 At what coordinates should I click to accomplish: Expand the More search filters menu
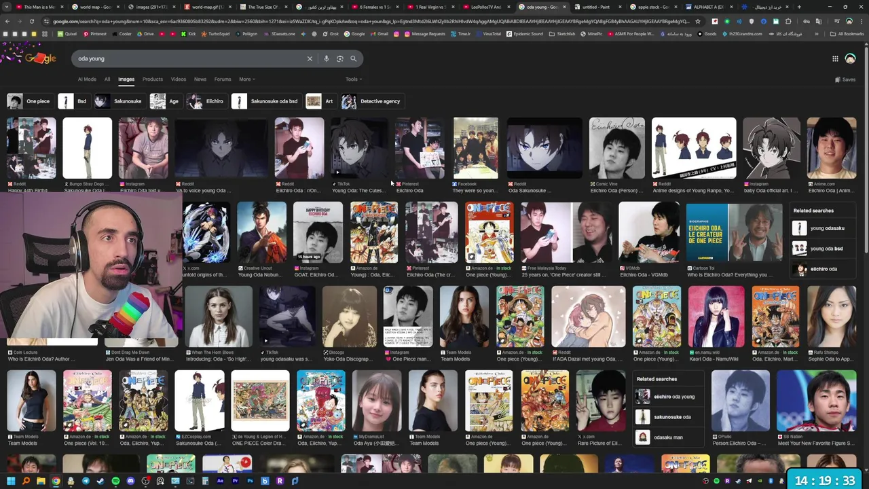coord(246,79)
